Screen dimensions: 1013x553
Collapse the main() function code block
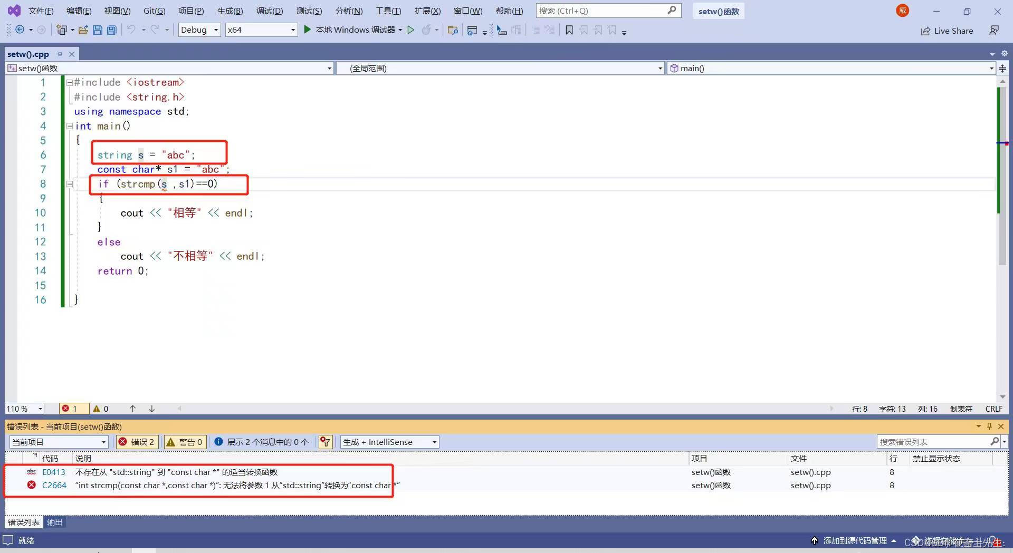point(69,125)
